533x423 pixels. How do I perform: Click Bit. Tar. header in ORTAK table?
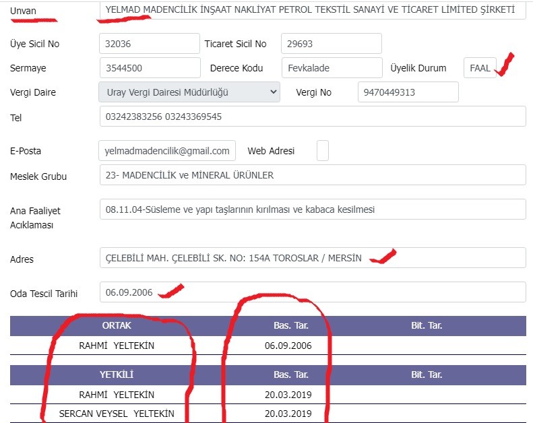tap(427, 325)
